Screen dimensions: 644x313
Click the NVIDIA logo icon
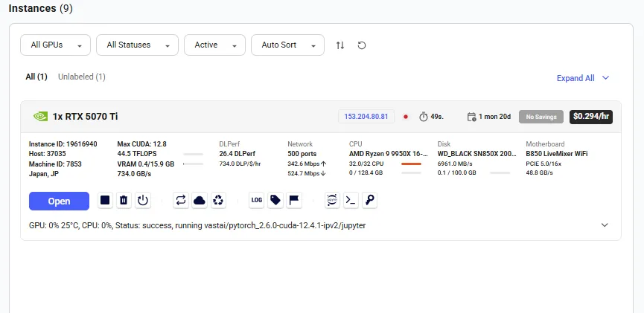point(40,117)
